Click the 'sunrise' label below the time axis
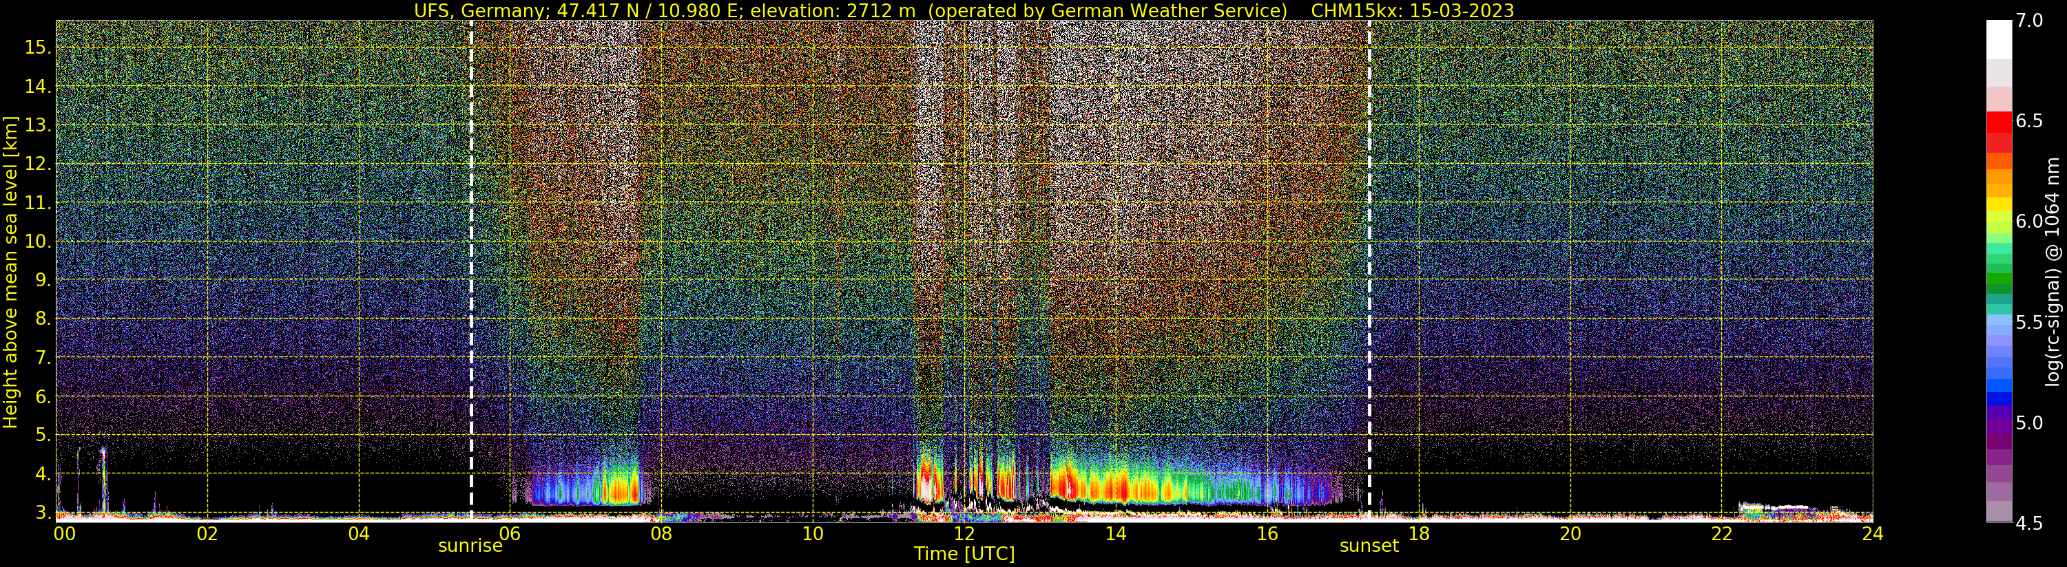 470,546
